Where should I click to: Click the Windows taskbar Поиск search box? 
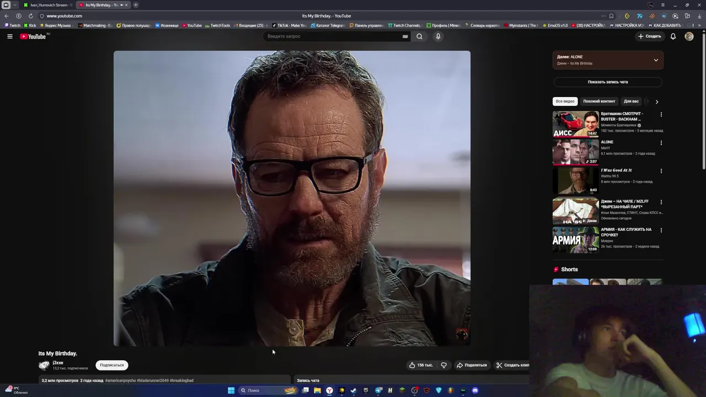click(x=268, y=390)
